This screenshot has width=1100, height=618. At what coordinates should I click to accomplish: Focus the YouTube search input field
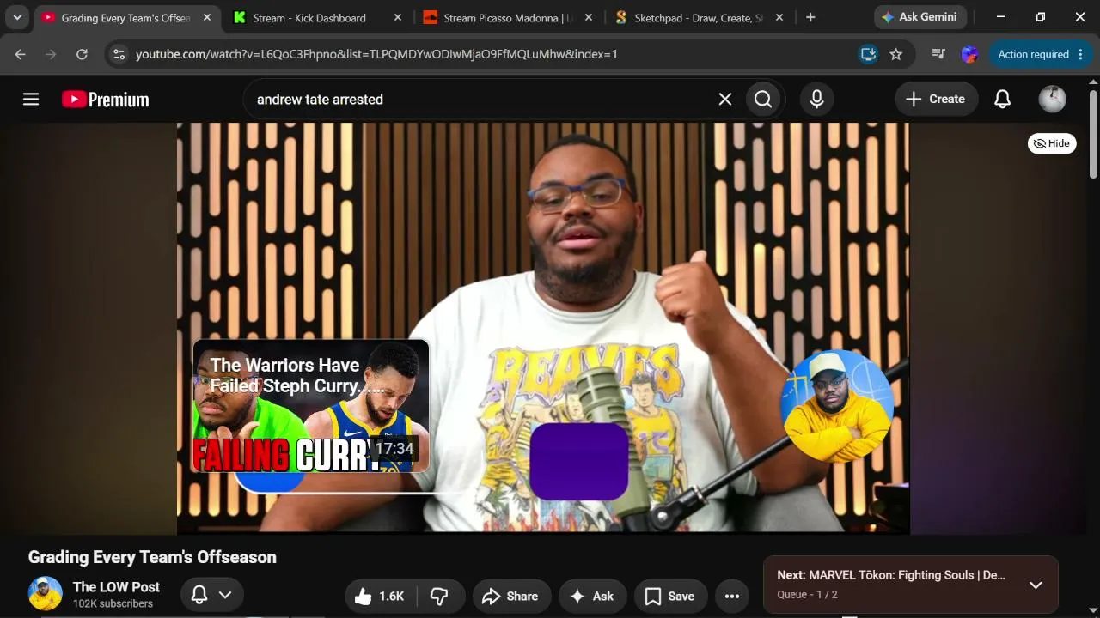coord(481,100)
